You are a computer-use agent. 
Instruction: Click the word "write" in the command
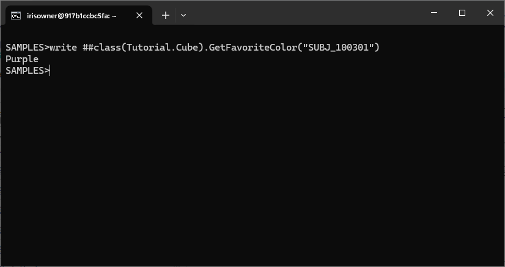pos(64,48)
